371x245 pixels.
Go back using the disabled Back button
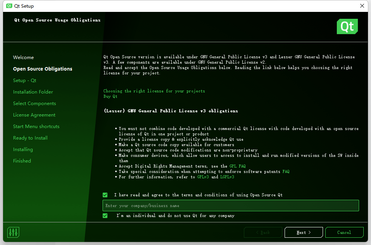263,232
